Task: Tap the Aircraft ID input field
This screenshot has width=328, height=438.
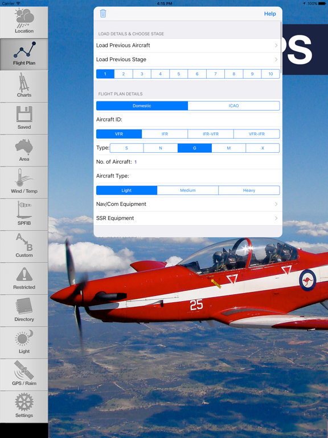Action: 188,120
